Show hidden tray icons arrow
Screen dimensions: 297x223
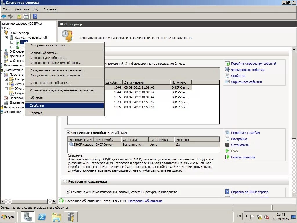pyautogui.click(x=246, y=216)
